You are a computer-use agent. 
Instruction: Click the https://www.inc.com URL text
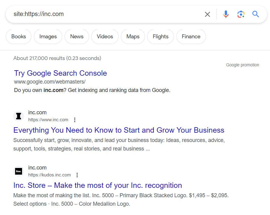click(48, 120)
